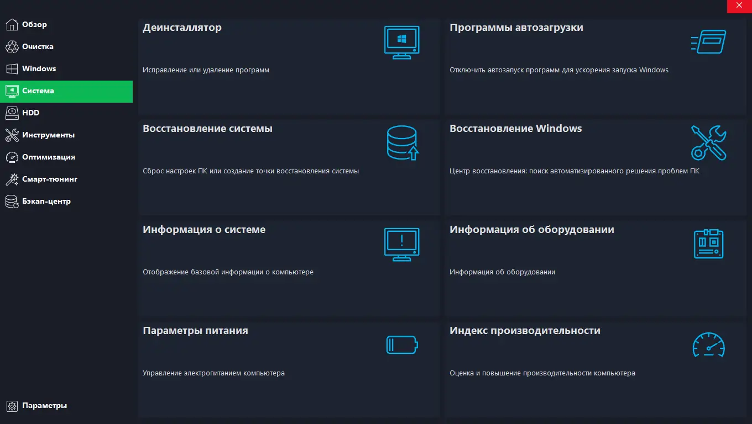
Task: Click the recycle icon beside Очистка
Action: pos(12,47)
